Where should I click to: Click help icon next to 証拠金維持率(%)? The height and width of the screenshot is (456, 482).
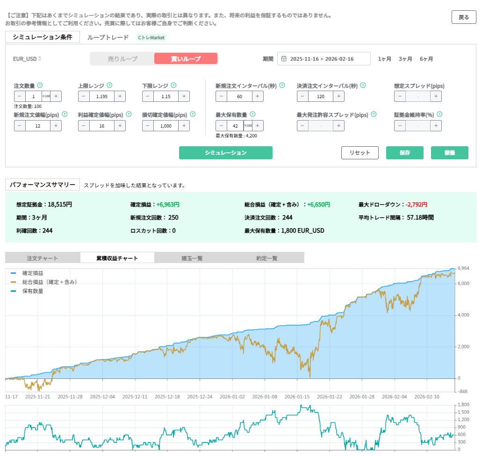point(439,114)
